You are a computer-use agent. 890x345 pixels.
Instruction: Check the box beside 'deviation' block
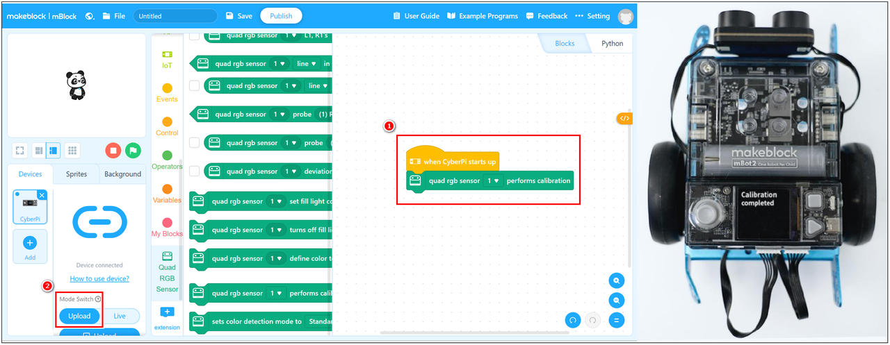195,171
